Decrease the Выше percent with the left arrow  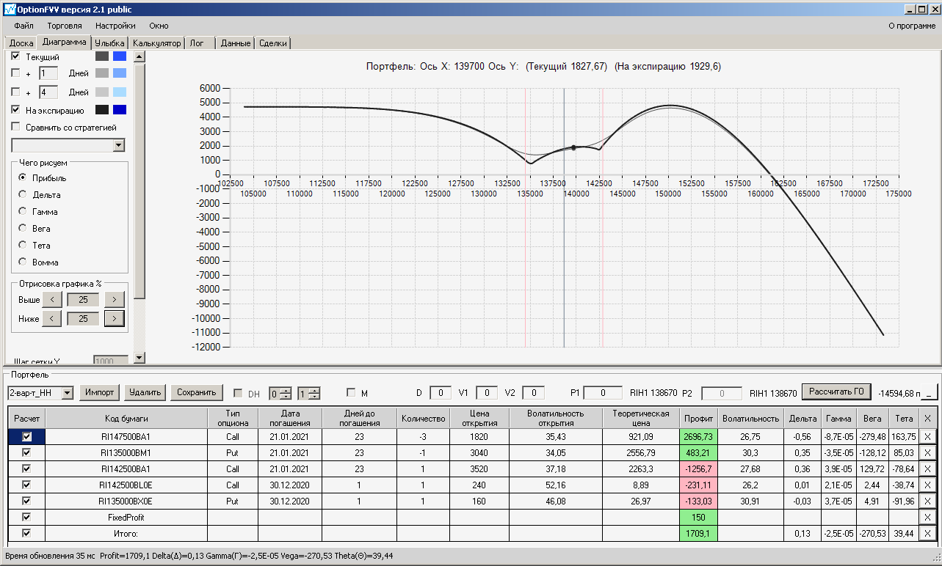pos(51,299)
